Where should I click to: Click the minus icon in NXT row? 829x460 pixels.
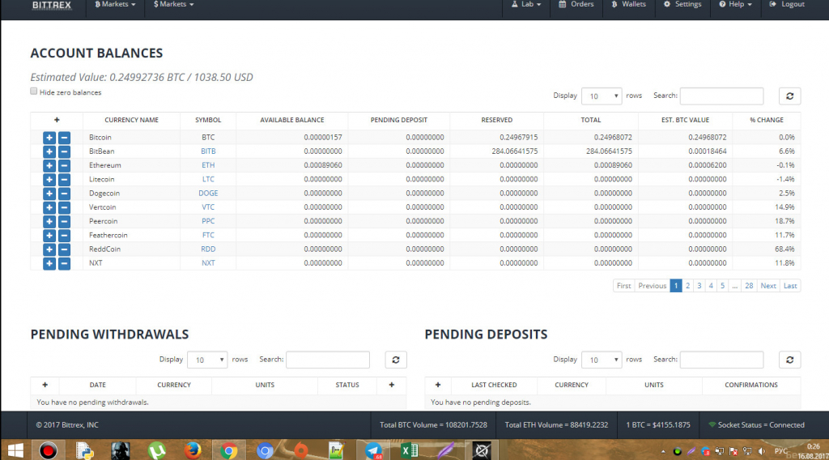pyautogui.click(x=64, y=263)
